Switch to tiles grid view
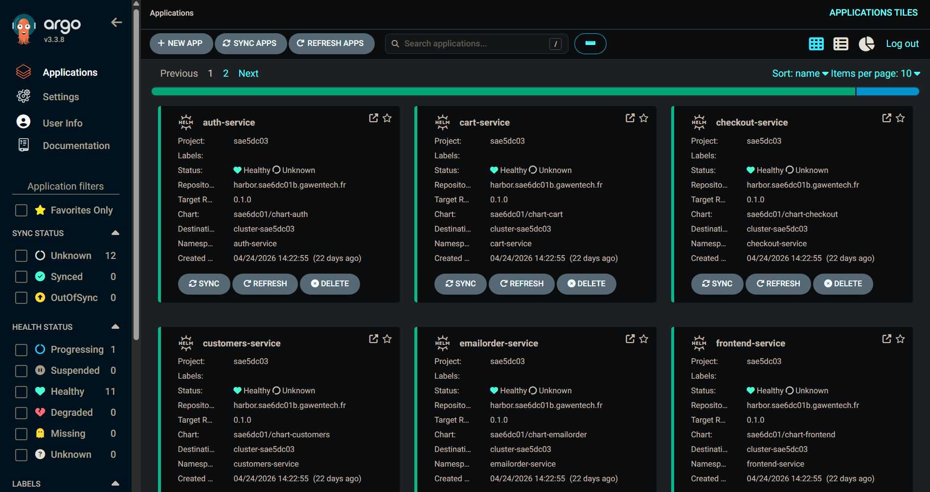Viewport: 930px width, 492px height. (816, 44)
